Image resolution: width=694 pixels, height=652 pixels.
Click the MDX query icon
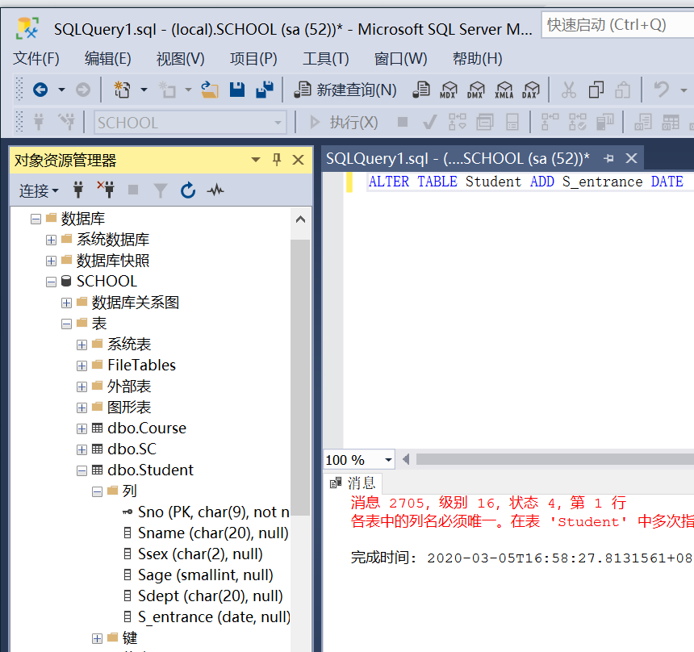[449, 90]
